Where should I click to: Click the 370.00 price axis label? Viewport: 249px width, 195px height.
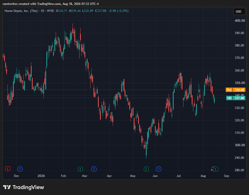tap(240, 58)
